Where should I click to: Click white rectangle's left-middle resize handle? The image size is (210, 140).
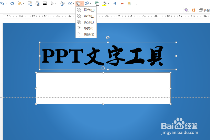click(x=36, y=88)
